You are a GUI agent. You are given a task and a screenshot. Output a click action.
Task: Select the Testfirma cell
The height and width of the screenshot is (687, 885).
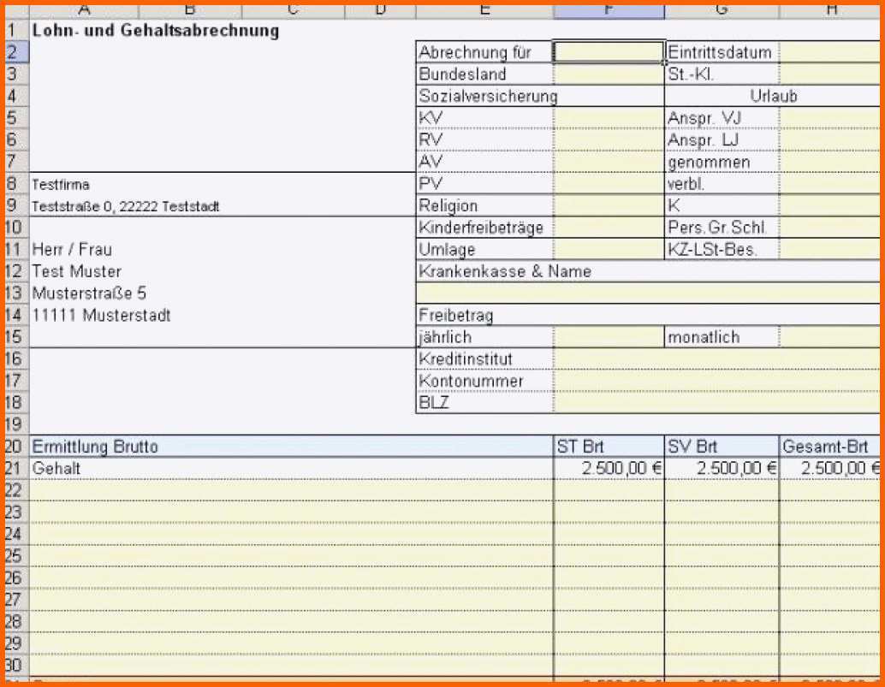point(61,185)
